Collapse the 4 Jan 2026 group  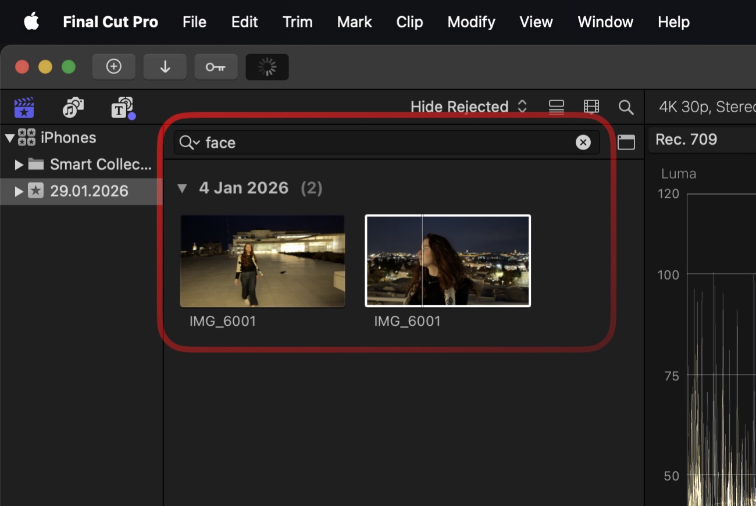[x=182, y=188]
